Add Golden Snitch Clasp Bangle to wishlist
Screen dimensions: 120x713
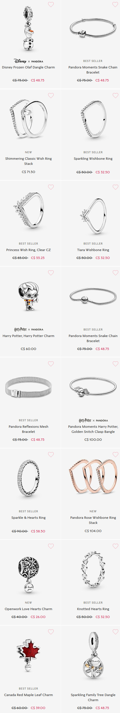point(116,364)
